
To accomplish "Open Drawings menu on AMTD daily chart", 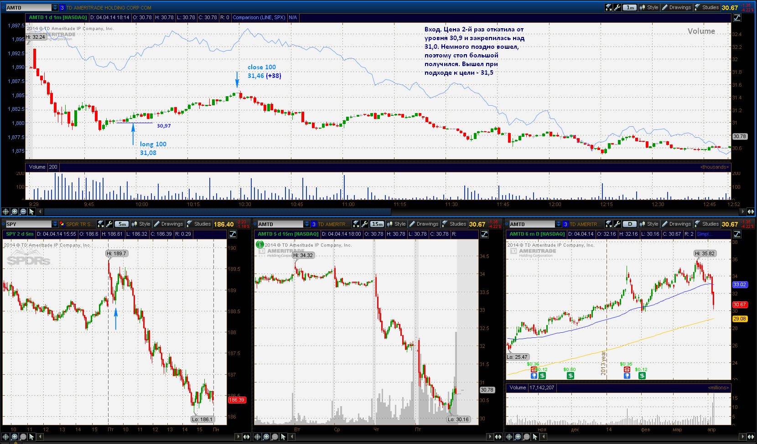I will pos(676,224).
